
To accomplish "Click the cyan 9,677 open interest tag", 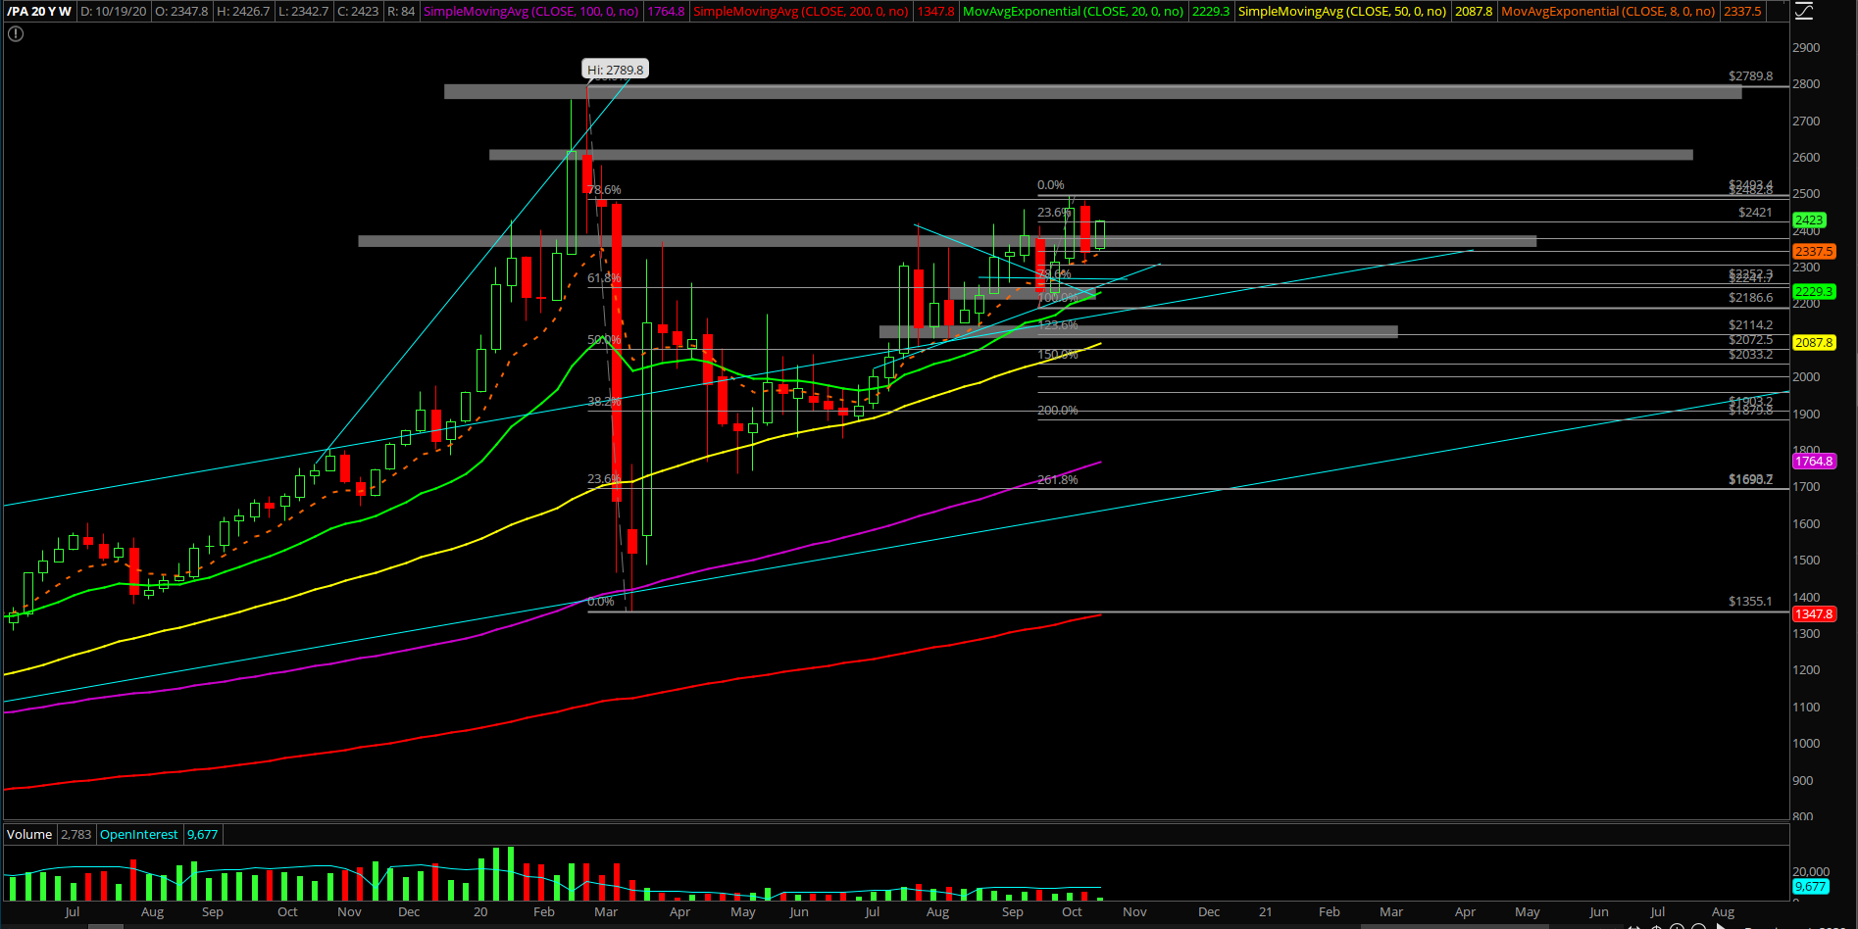I will click(1810, 887).
